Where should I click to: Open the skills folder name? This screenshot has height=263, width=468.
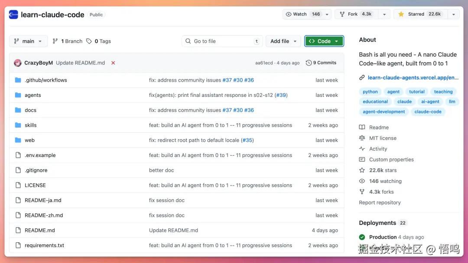click(30, 125)
